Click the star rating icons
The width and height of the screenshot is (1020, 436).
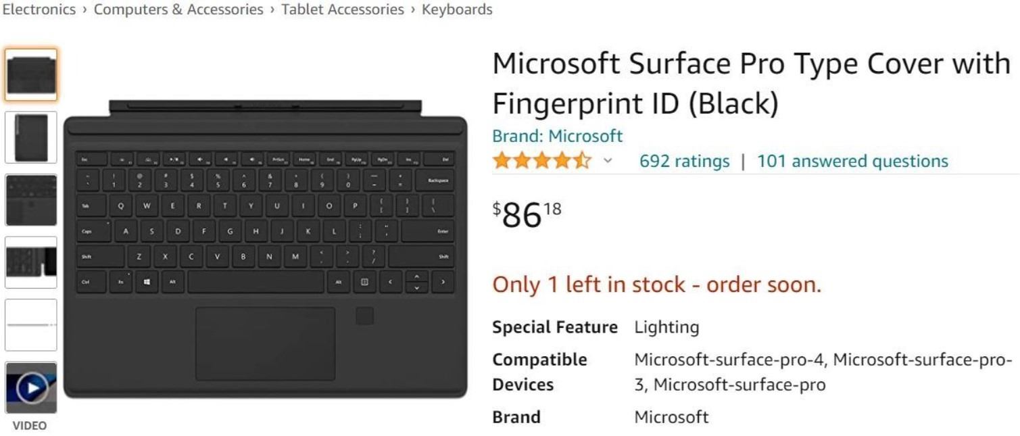(x=541, y=161)
